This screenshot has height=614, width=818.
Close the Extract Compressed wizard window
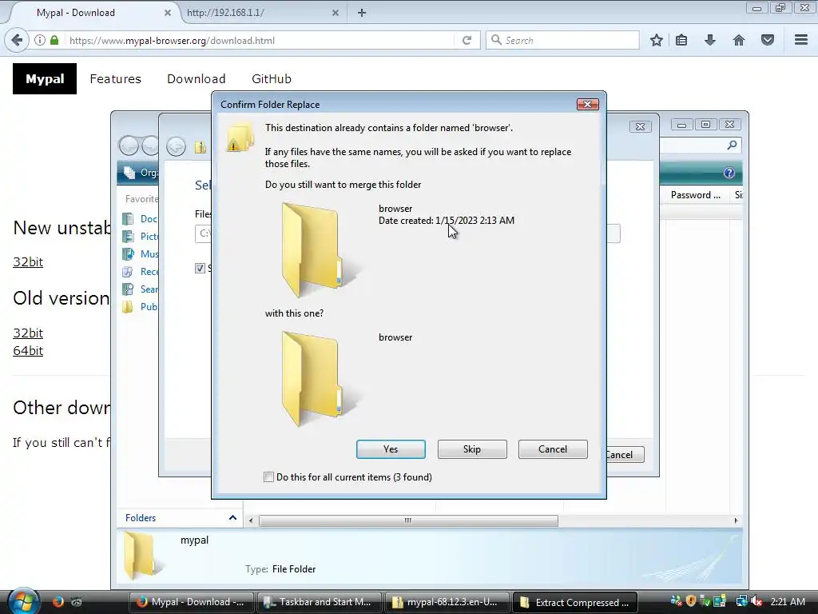coord(640,126)
